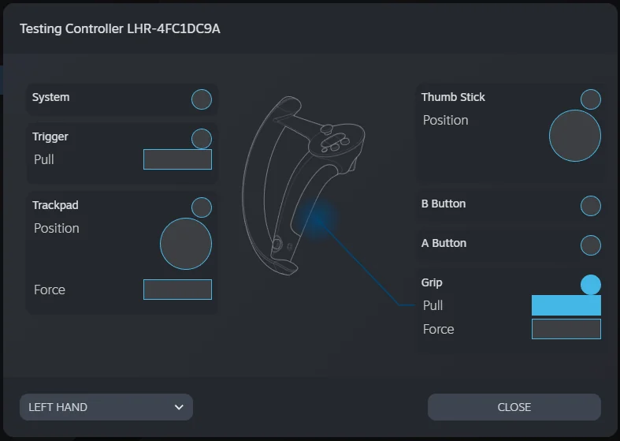The height and width of the screenshot is (441, 620).
Task: Click the Thumb Stick Position circle
Action: tap(575, 136)
